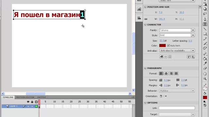The height and width of the screenshot is (117, 209).
Task: Select the Paint Bucket tool
Action: pyautogui.click(x=205, y=58)
